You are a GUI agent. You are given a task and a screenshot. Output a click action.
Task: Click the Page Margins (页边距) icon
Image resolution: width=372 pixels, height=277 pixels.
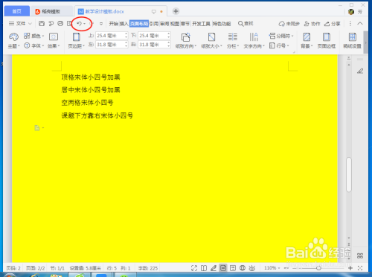point(76,37)
